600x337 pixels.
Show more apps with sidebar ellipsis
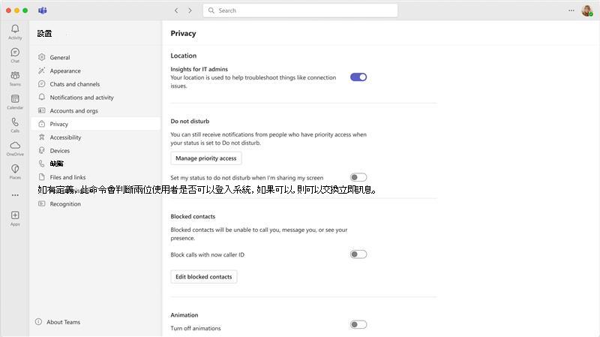(15, 195)
